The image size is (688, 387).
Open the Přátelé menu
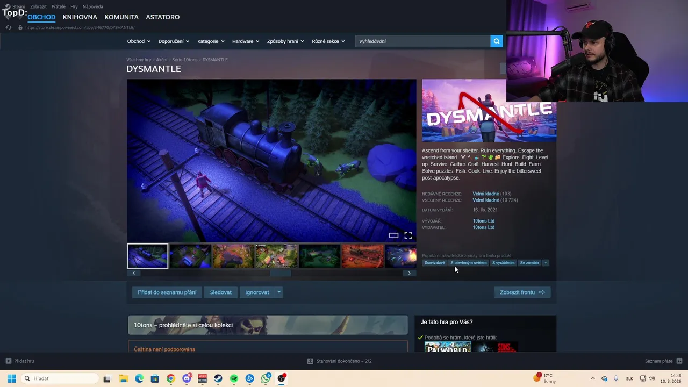pos(59,7)
